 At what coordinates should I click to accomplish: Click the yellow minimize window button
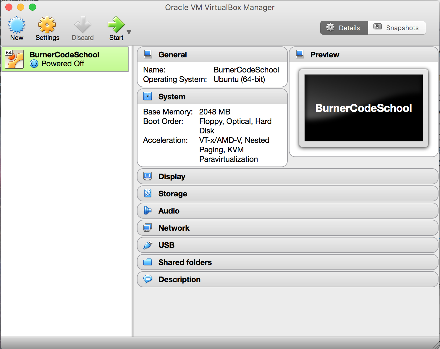point(21,7)
